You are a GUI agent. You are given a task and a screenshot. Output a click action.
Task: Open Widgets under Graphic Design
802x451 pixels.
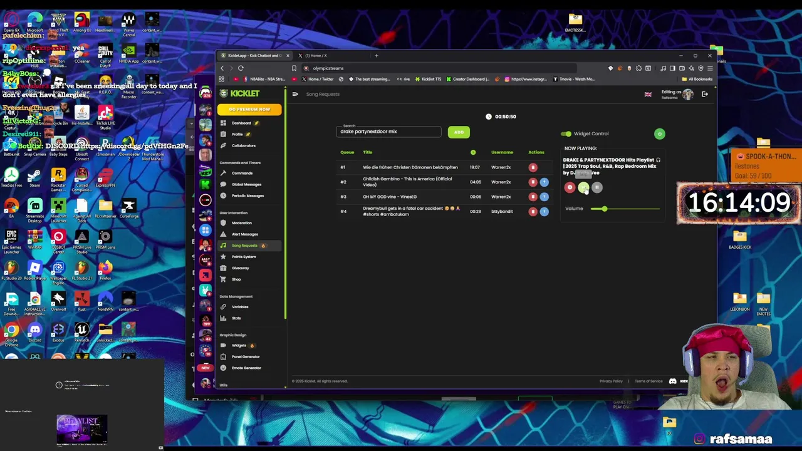pos(239,346)
